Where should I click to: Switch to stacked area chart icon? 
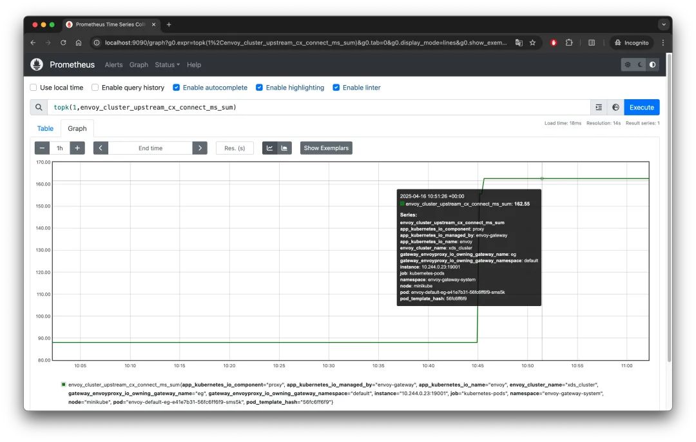coord(285,148)
